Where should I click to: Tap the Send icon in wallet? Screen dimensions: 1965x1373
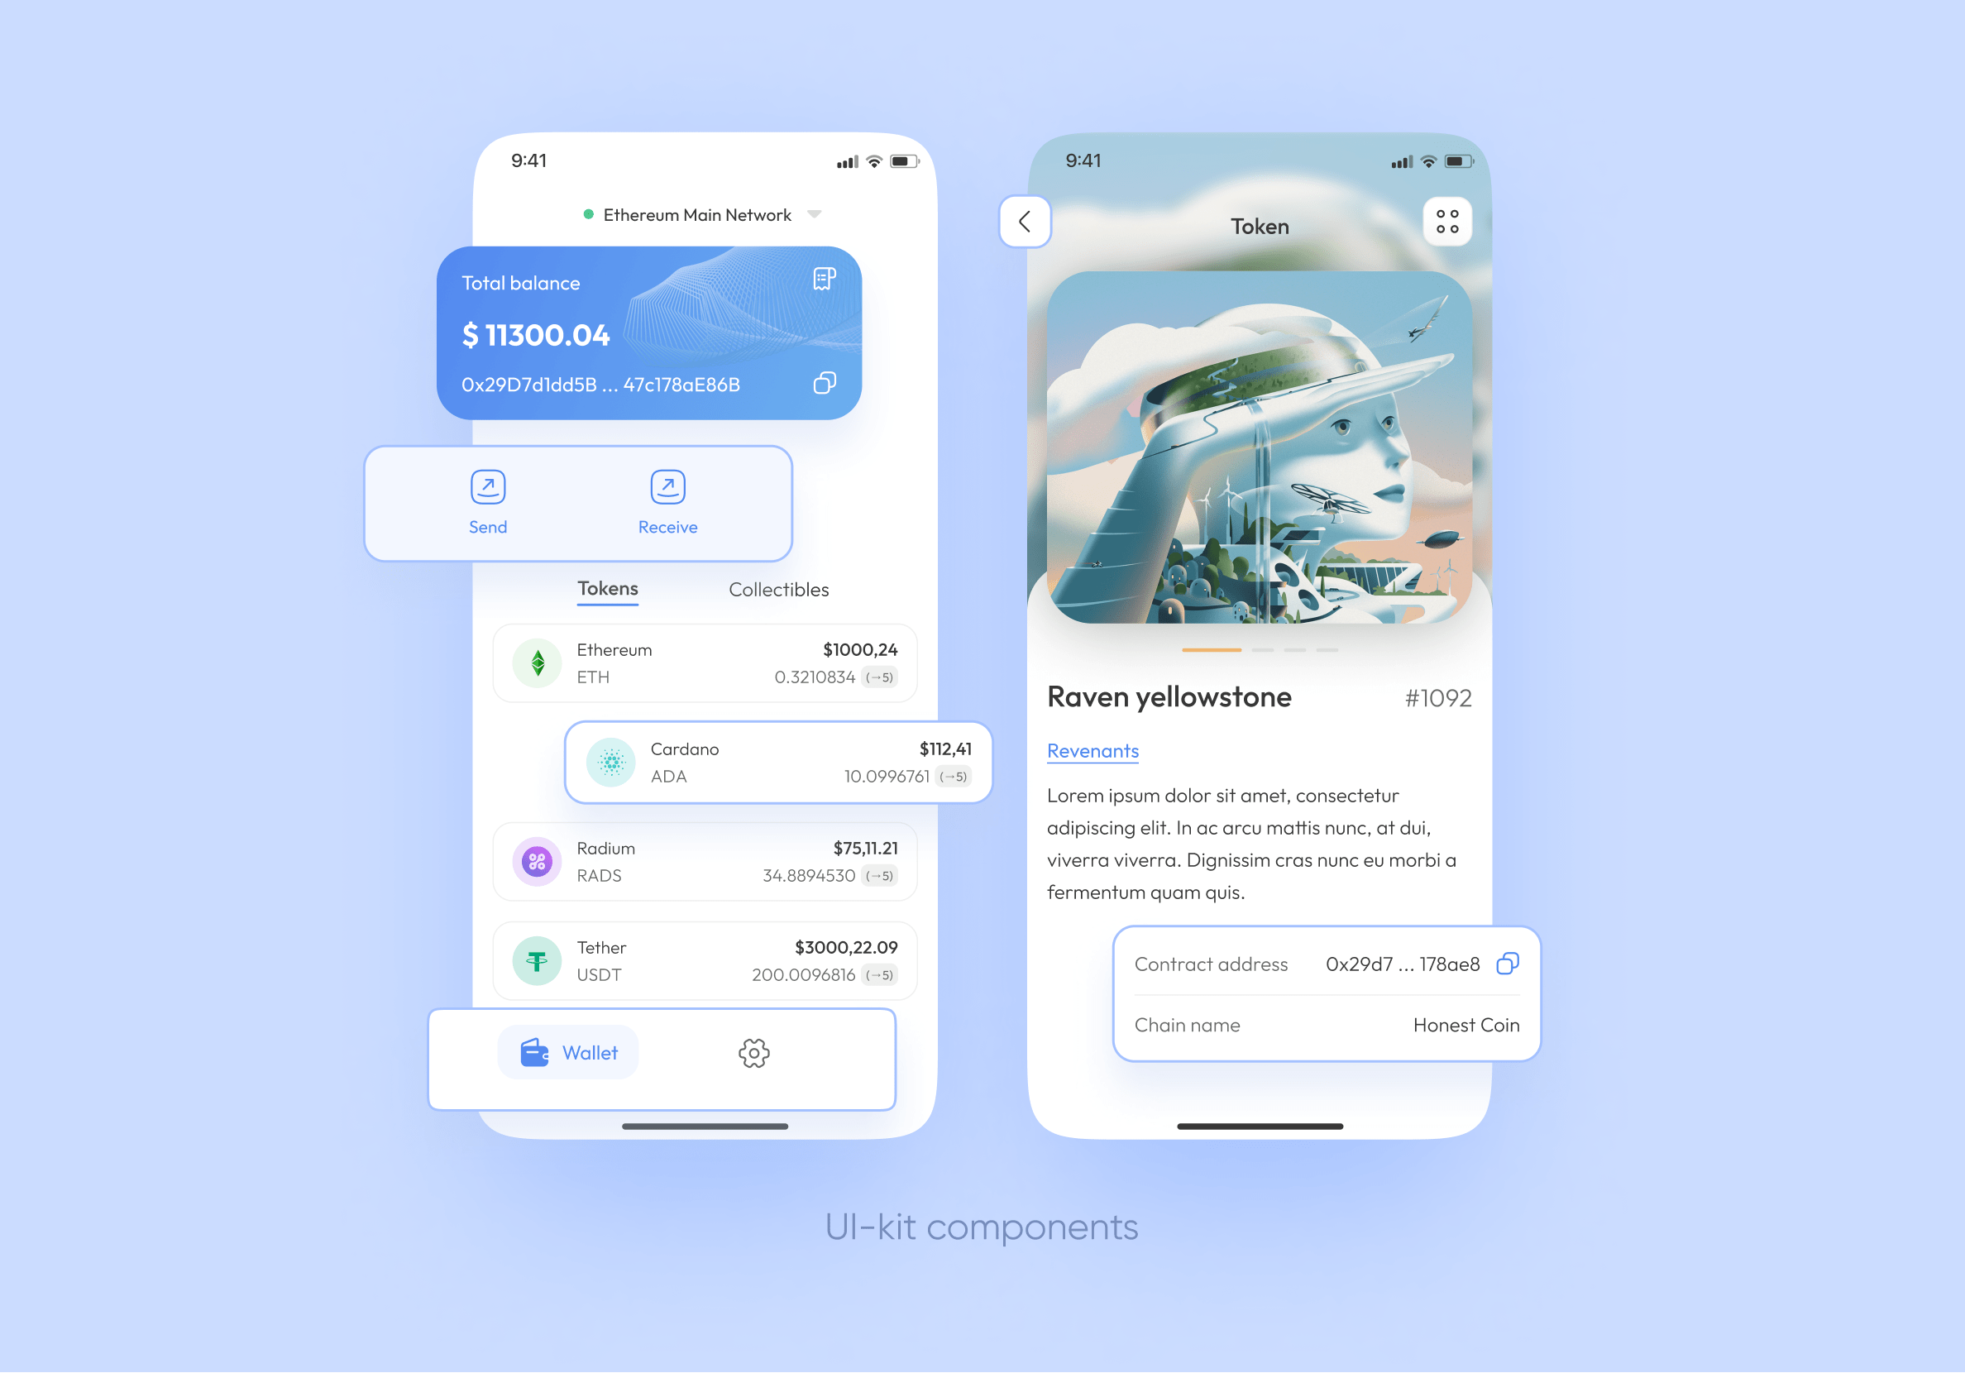point(488,486)
